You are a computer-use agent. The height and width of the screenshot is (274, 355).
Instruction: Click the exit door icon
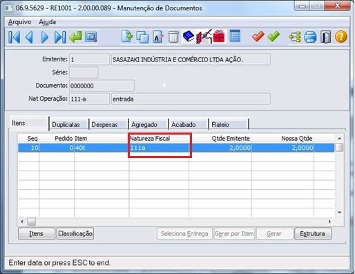click(x=325, y=37)
